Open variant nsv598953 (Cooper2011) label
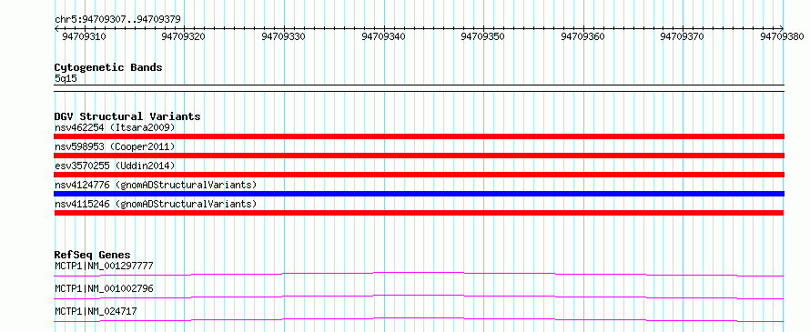 coord(115,146)
